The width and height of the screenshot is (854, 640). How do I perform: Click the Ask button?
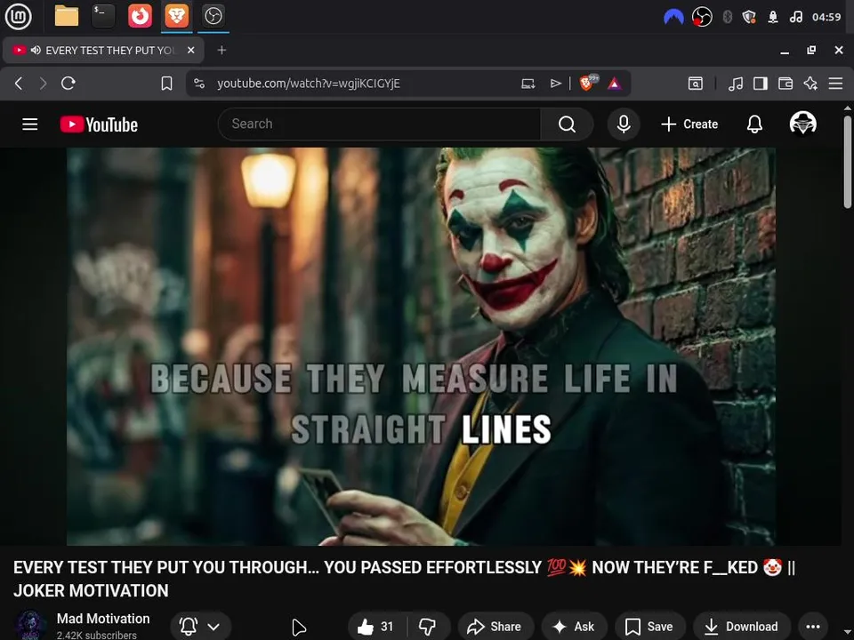[x=574, y=627]
